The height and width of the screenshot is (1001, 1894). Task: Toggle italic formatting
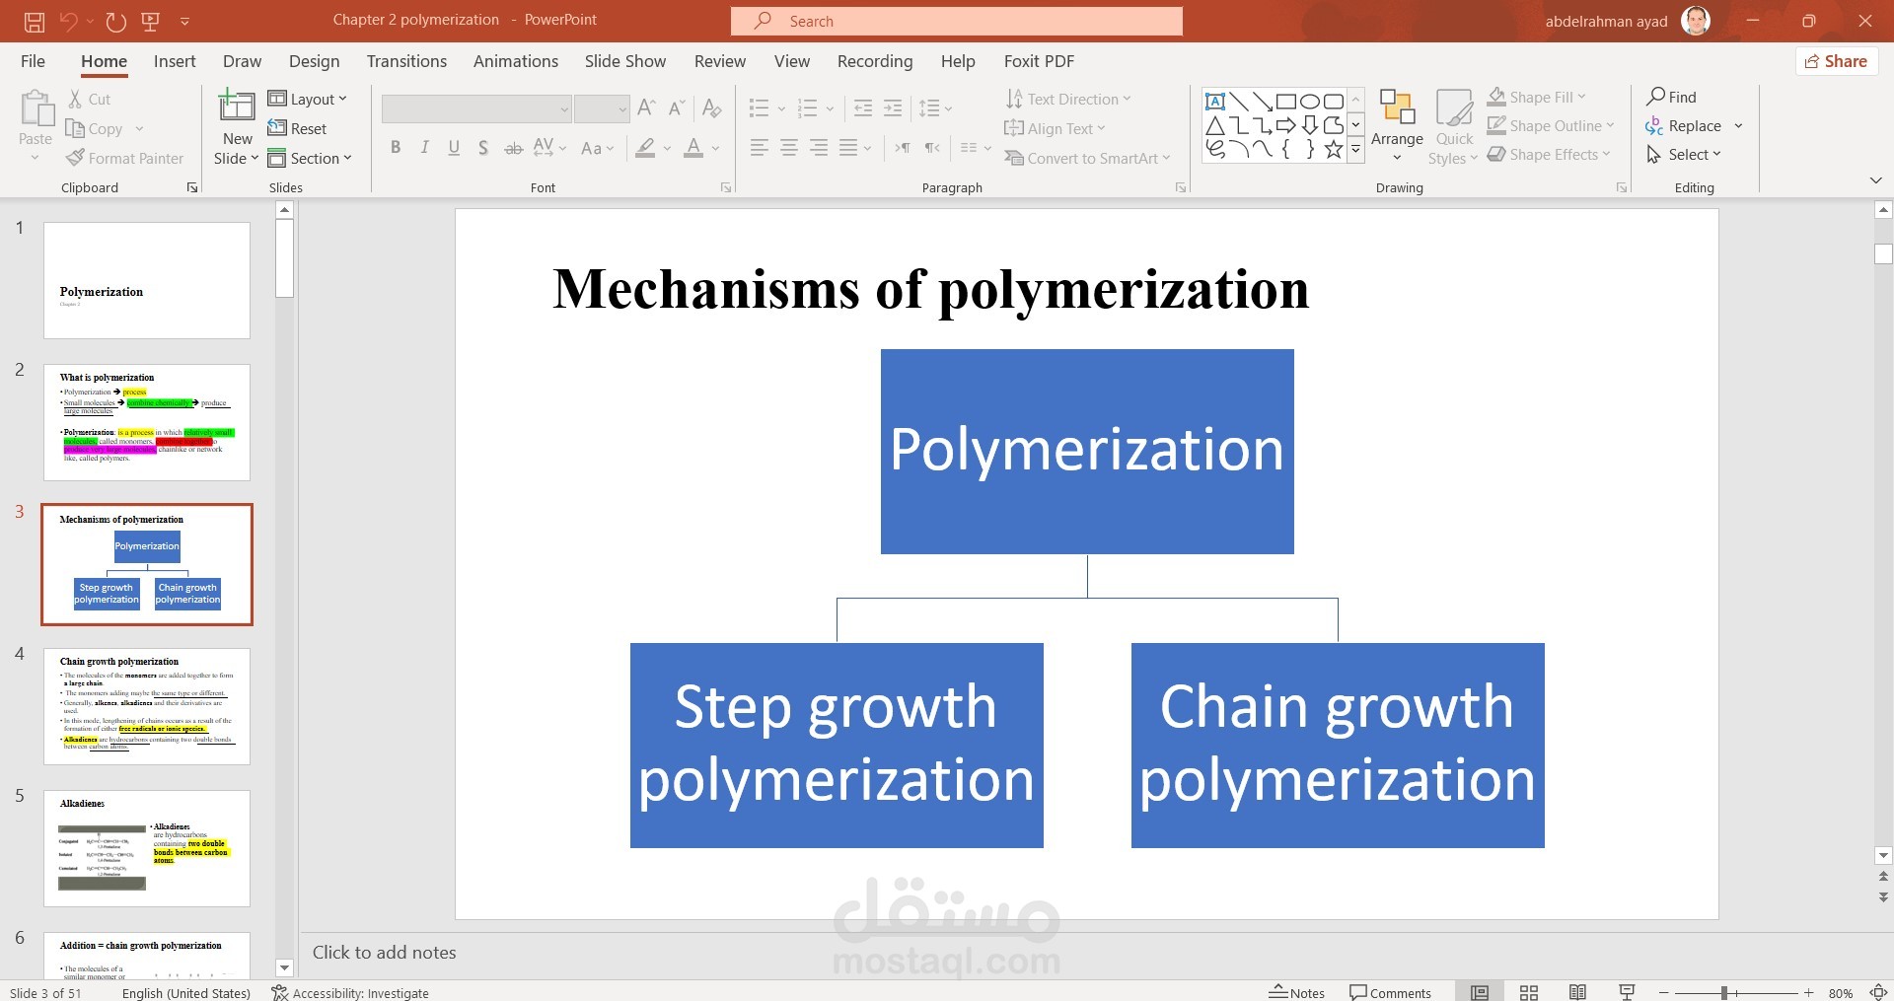point(424,147)
